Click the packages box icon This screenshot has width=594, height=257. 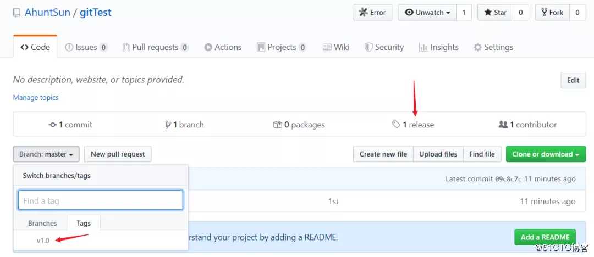click(278, 125)
